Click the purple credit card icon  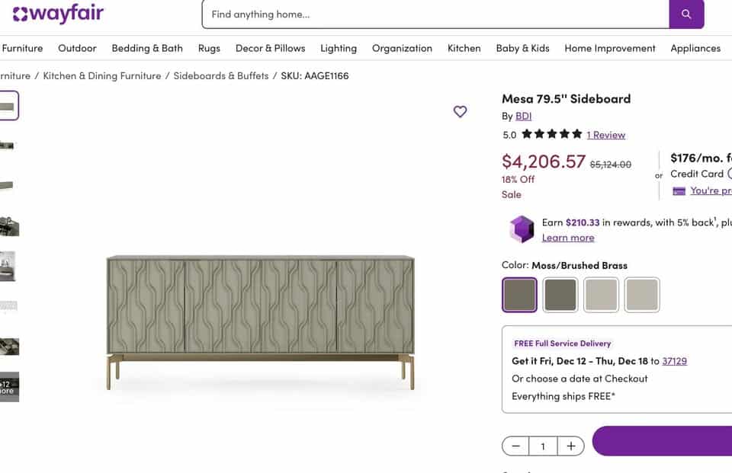(679, 191)
